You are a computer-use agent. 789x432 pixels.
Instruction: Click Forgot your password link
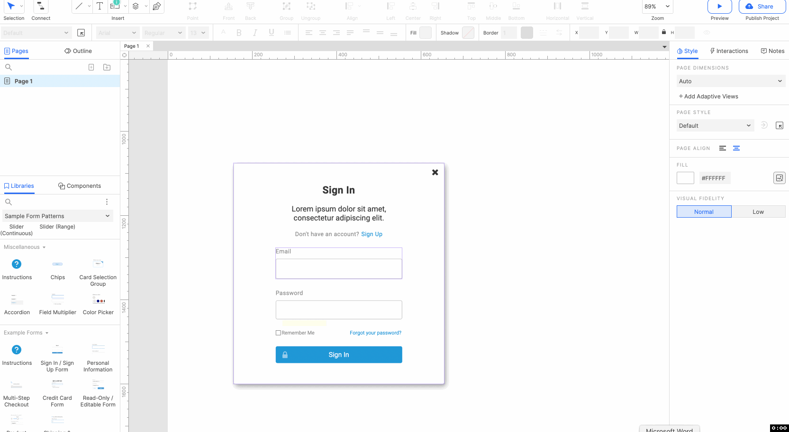[375, 333]
